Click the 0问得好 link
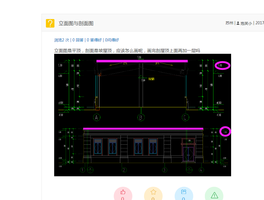Viewport: 264px width, 200px height. (x=112, y=40)
